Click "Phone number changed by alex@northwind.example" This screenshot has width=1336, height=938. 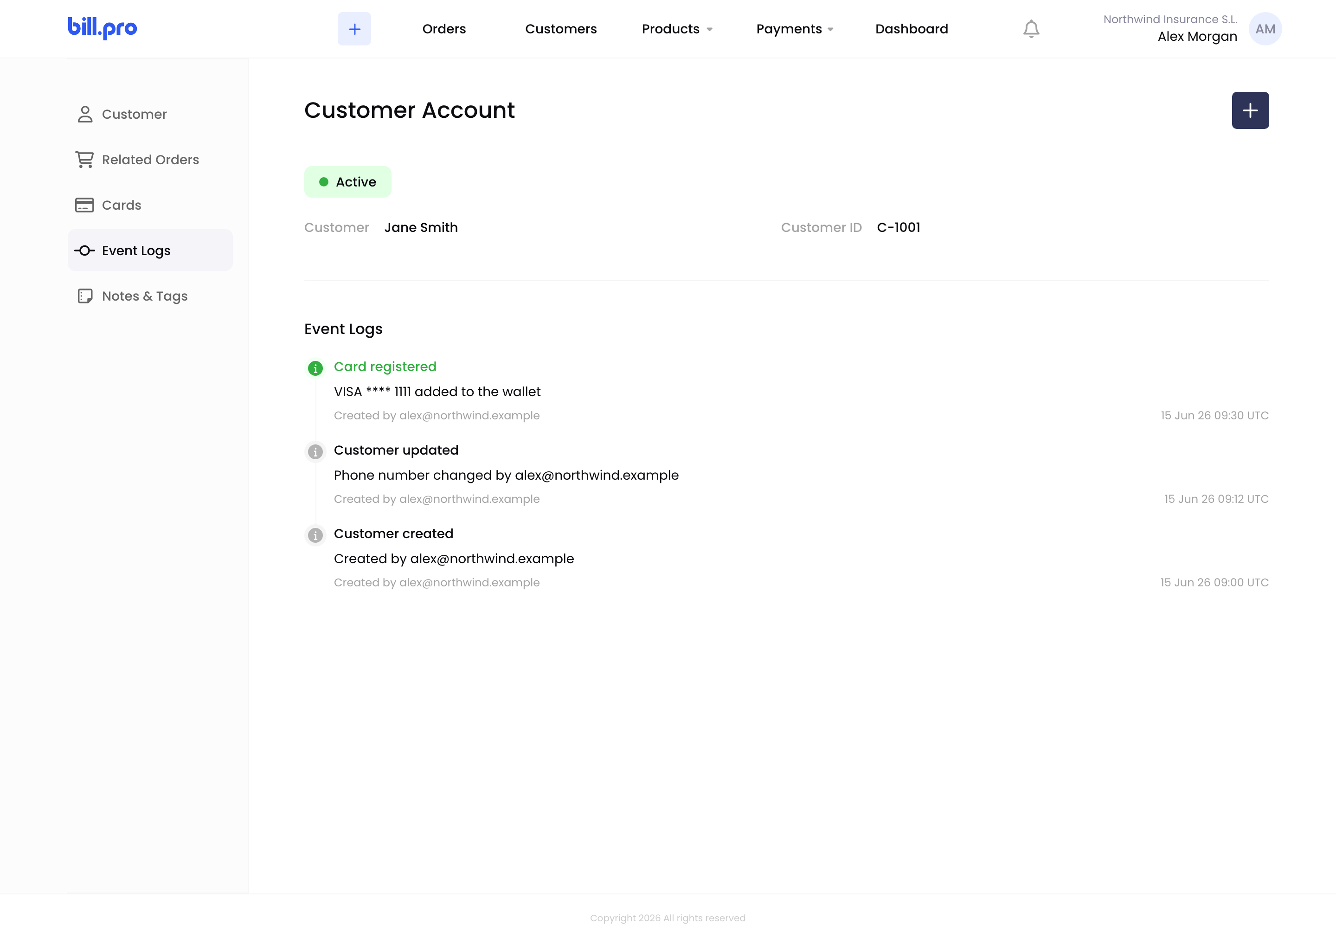(x=506, y=475)
